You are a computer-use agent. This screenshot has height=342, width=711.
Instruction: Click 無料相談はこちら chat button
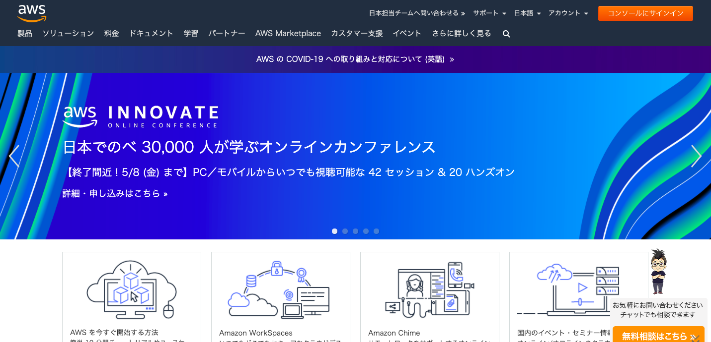pos(658,335)
